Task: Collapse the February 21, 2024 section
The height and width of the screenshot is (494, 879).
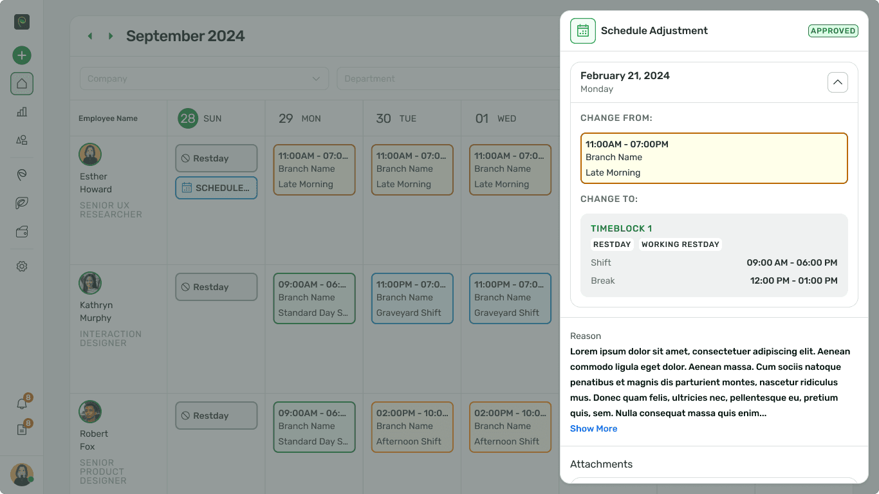Action: point(837,82)
